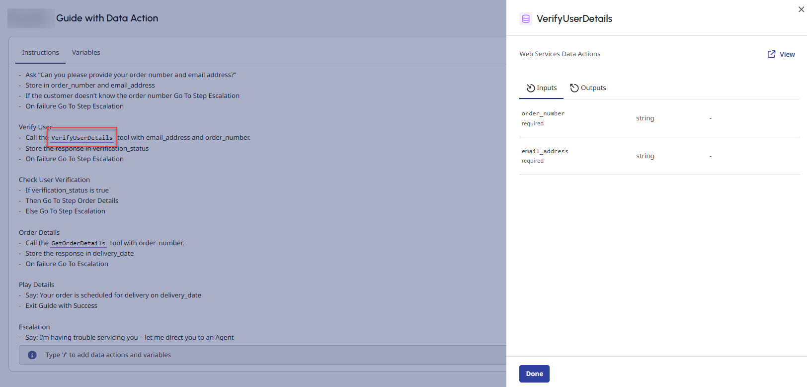
Task: Click line 'If verification_status is true'
Action: tap(67, 191)
